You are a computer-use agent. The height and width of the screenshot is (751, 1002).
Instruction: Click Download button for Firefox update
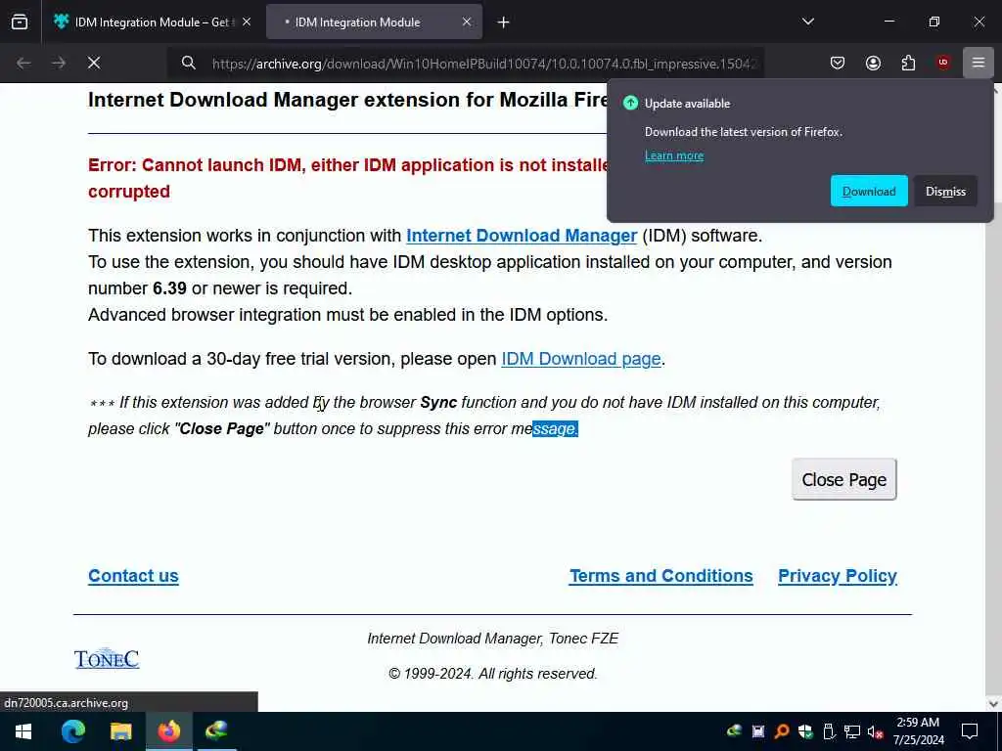(x=869, y=191)
